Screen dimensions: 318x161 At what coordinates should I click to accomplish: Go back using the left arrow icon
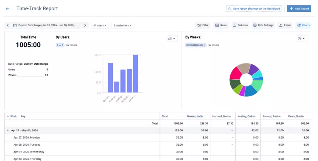pyautogui.click(x=8, y=9)
